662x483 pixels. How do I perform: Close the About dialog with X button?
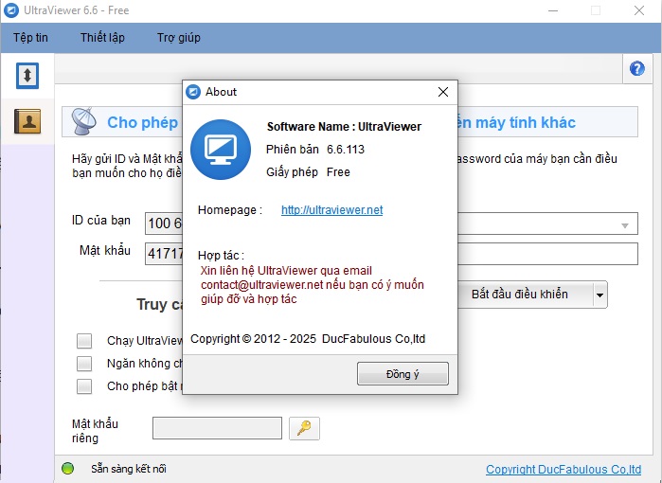(x=443, y=92)
